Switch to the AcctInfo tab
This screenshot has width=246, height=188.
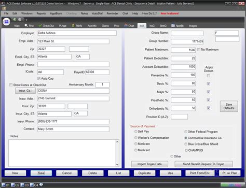click(92, 26)
